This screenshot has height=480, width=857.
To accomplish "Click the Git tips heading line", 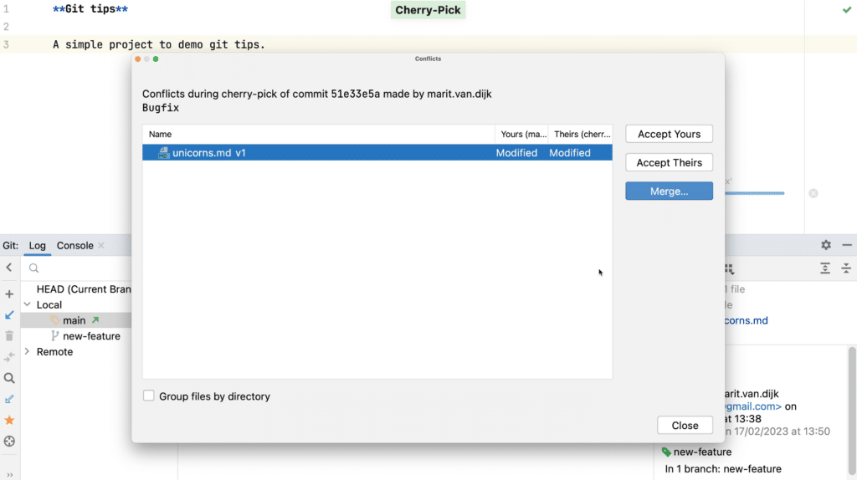I will pos(90,9).
